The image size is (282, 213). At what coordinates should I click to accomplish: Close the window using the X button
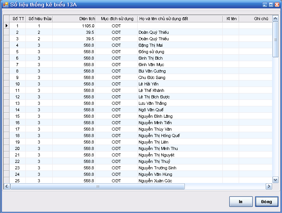[x=277, y=5]
